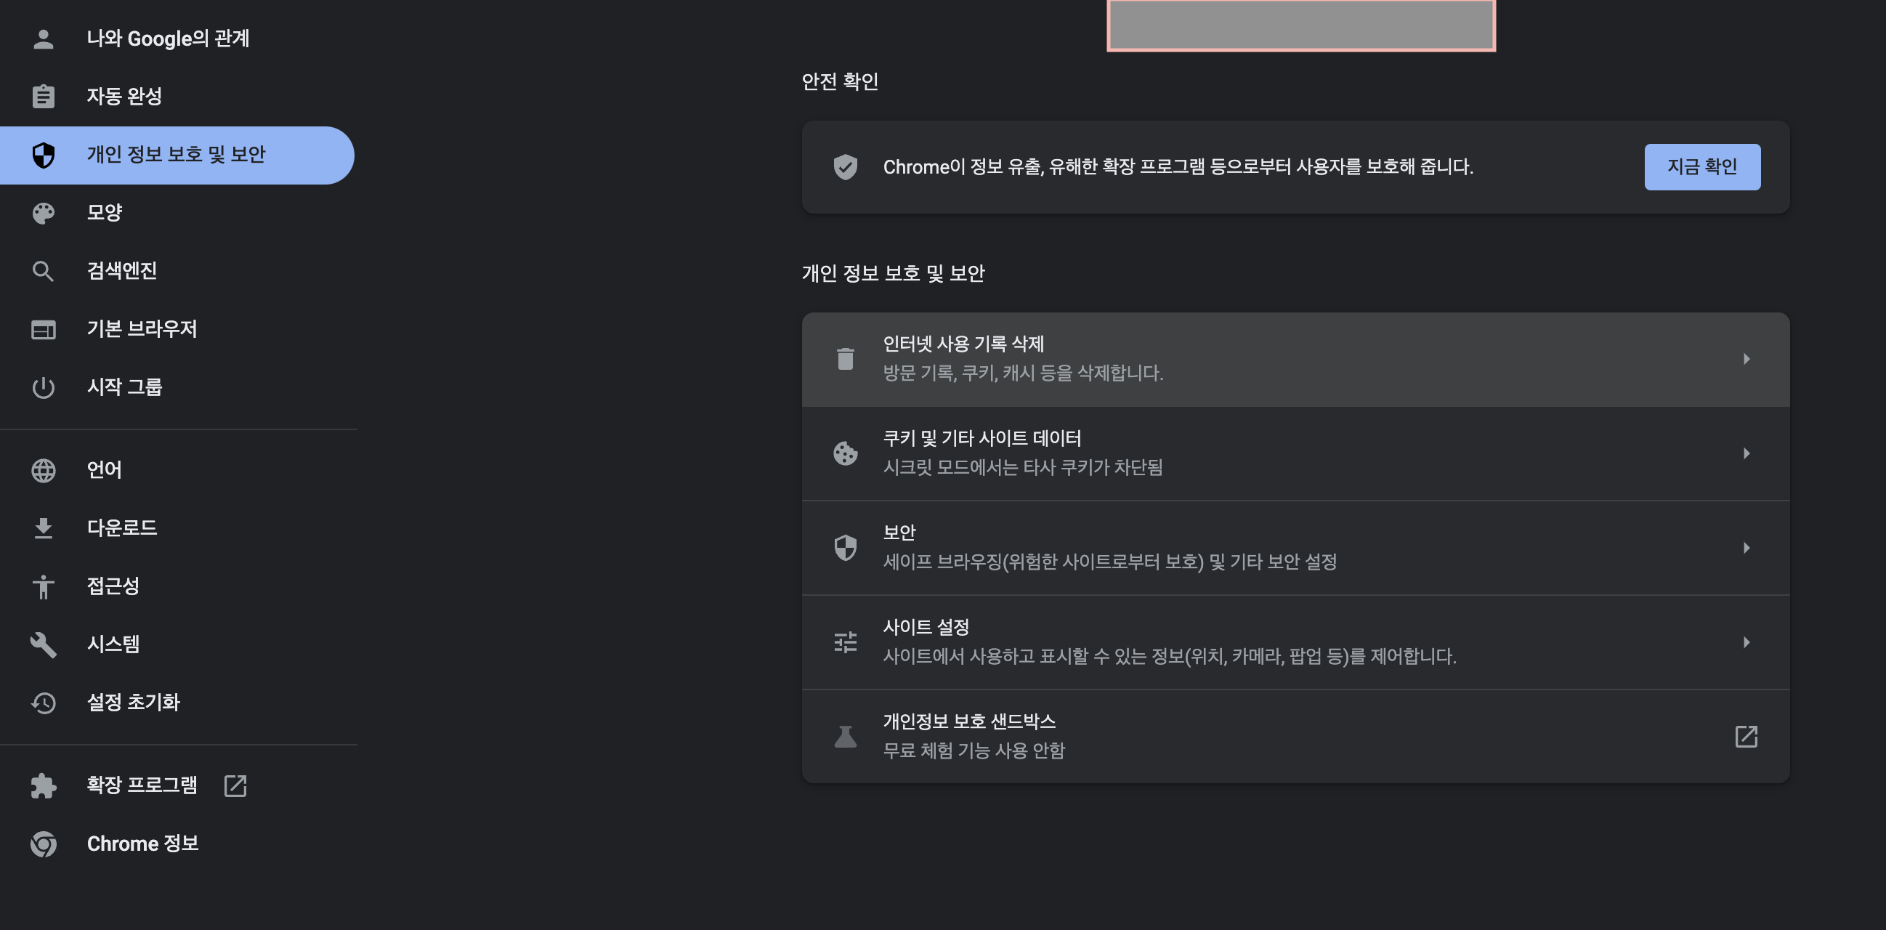
Task: Open 개인정보 보호 샌드박스 external link icon
Action: coord(1747,737)
